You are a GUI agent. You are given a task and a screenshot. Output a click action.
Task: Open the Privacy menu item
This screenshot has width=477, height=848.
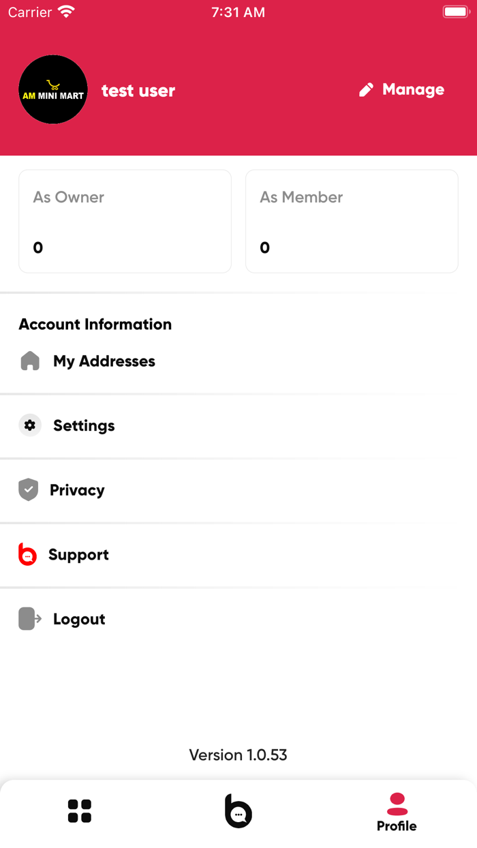click(77, 490)
